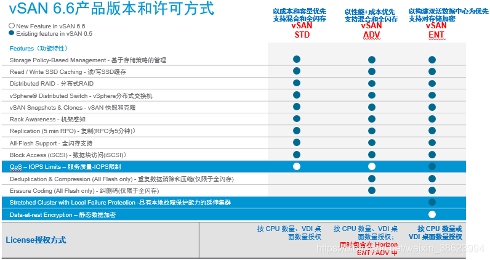This screenshot has height=260, width=490.
Task: Click ENT dot in Rack Awareness row
Action: [432, 119]
